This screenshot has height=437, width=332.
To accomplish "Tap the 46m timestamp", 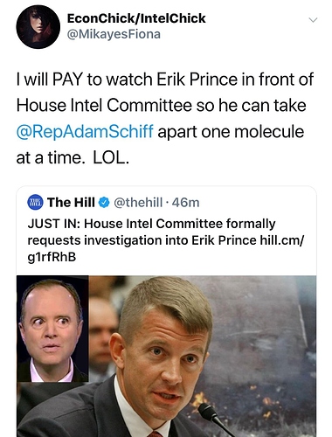I will pyautogui.click(x=185, y=203).
